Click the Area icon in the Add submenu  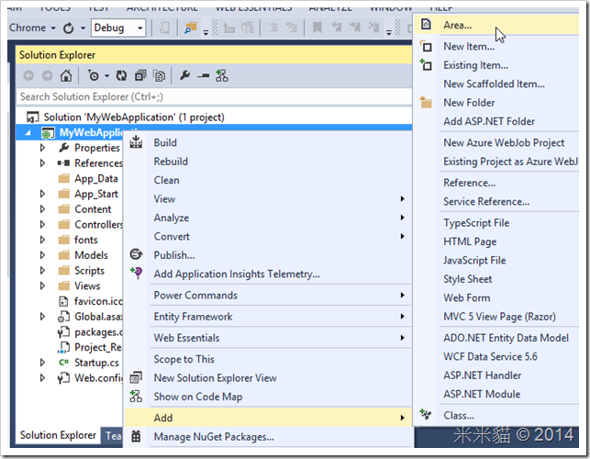tap(426, 25)
